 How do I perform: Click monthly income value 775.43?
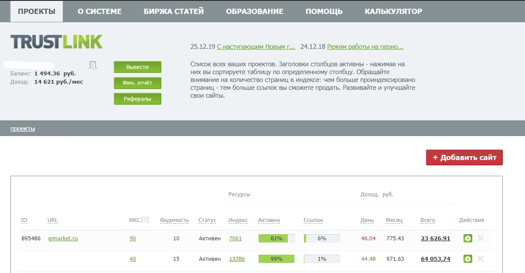395,238
